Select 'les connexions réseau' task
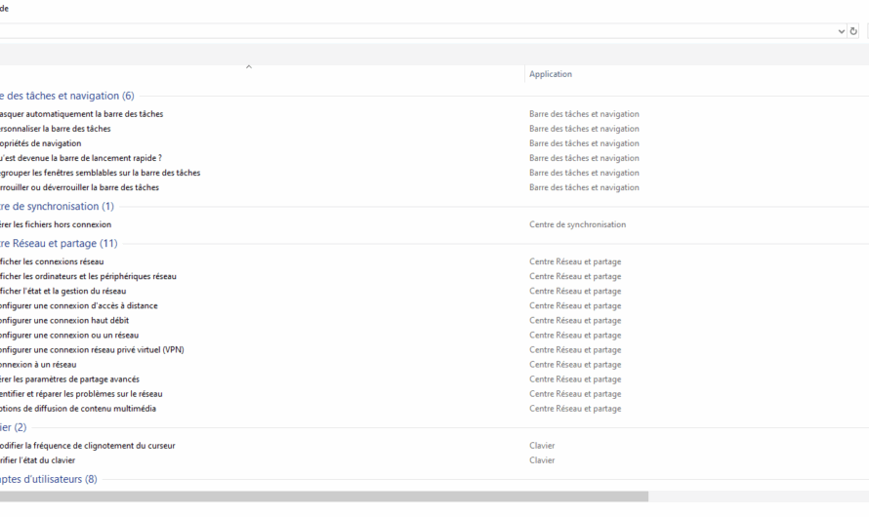The width and height of the screenshot is (869, 517). pos(53,261)
